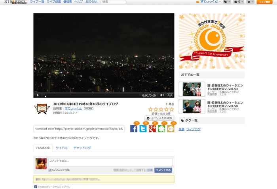Click the 7th Anniversary banner
This screenshot has width=277, height=189.
(x=212, y=41)
